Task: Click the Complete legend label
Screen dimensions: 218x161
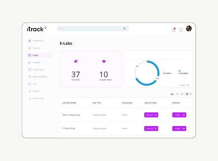Action: 167,73
